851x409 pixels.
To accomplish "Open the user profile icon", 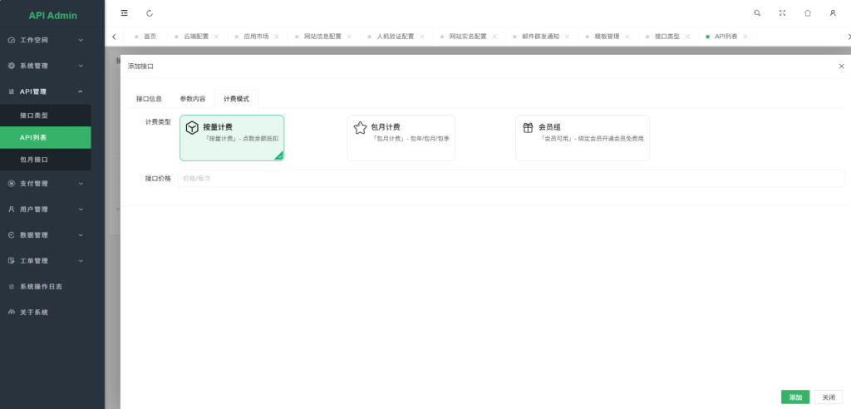I will 833,13.
